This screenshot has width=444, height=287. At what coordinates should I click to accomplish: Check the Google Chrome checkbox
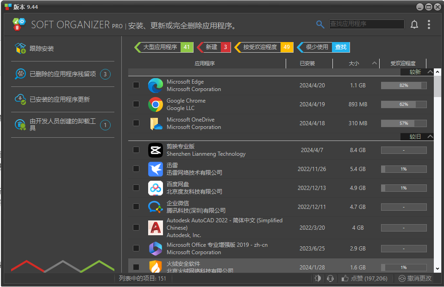click(x=136, y=104)
